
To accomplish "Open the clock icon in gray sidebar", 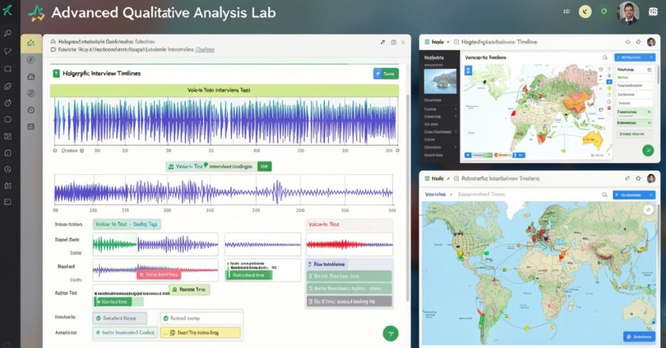I will coord(31,110).
